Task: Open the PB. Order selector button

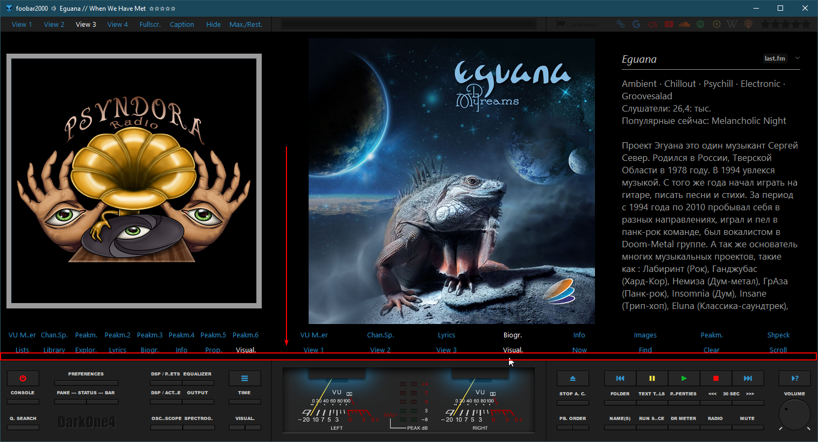Action: point(572,427)
